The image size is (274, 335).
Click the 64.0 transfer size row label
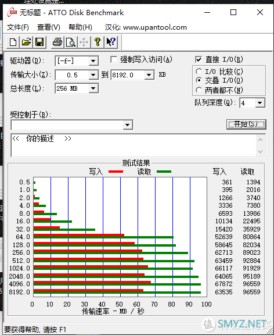pyautogui.click(x=23, y=237)
